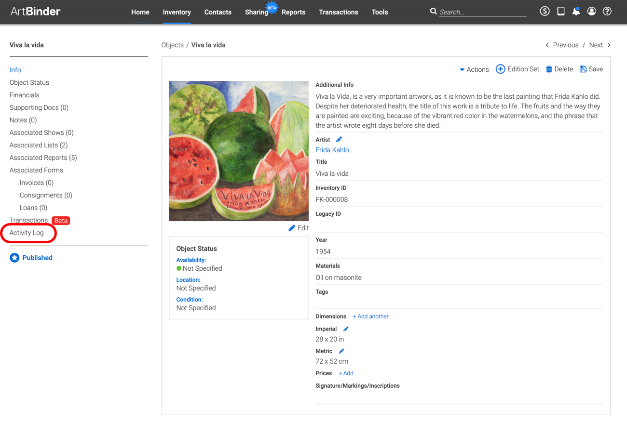The image size is (627, 422).
Task: Open notifications bell icon
Action: 576,11
